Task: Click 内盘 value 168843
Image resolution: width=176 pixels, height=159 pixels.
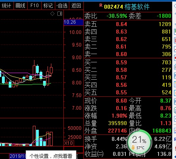Action: point(162,131)
